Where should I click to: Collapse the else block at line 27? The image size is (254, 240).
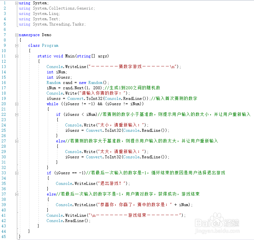coord(17,141)
